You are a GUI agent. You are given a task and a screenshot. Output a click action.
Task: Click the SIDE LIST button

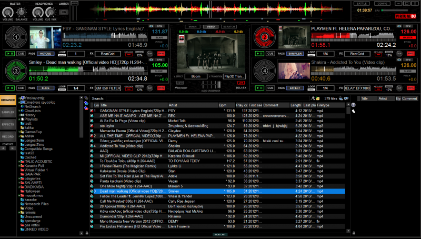(220, 234)
